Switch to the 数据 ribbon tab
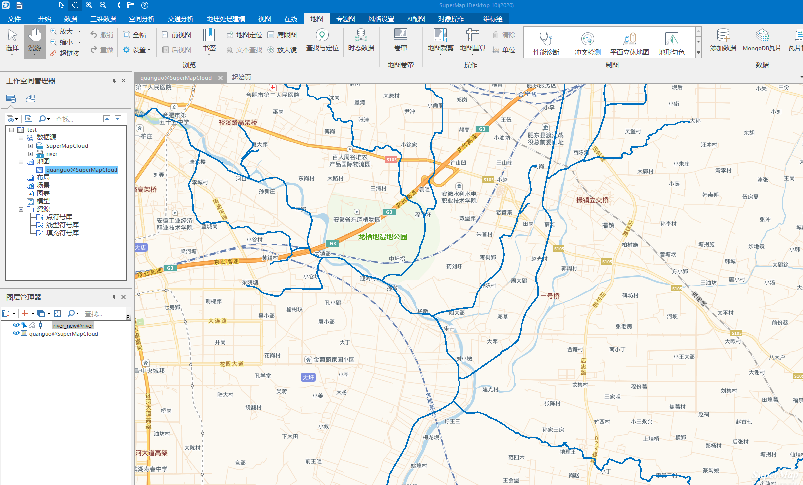This screenshot has height=485, width=803. click(71, 19)
